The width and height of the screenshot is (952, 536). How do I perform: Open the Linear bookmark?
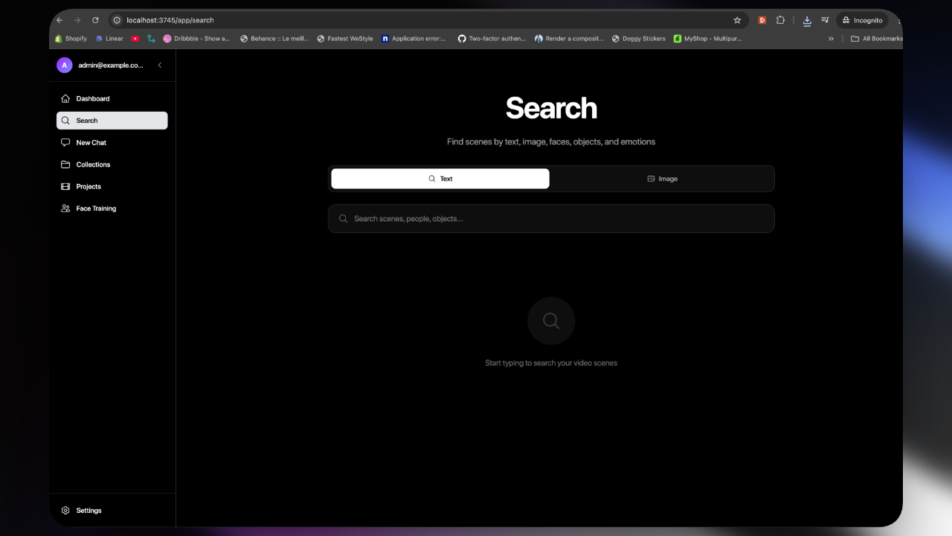tap(109, 39)
